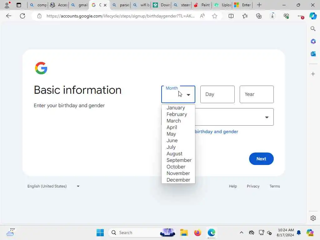320x240 pixels.
Task: Launch Firefox from taskbar
Action: tap(197, 232)
